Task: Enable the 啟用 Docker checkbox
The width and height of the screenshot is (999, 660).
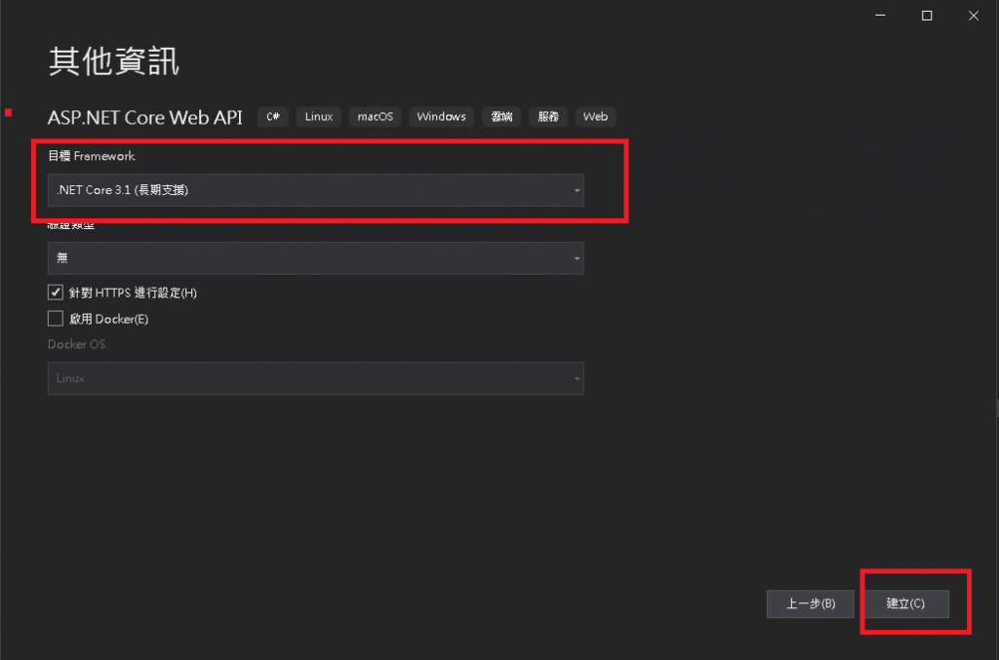Action: click(x=56, y=318)
